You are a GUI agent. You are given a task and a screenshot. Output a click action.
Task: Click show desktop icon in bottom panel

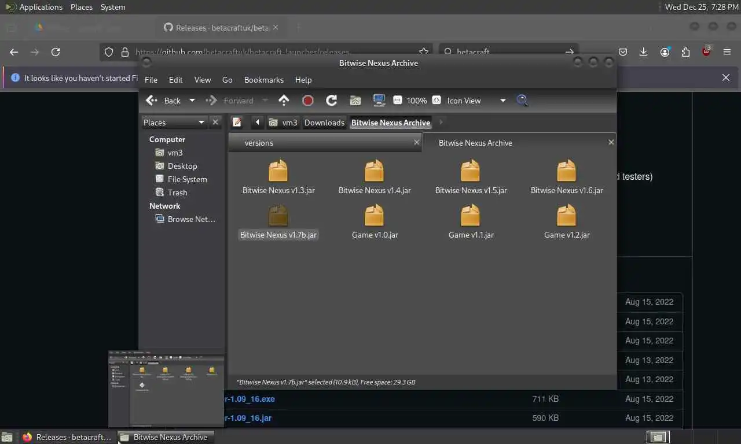pos(7,437)
